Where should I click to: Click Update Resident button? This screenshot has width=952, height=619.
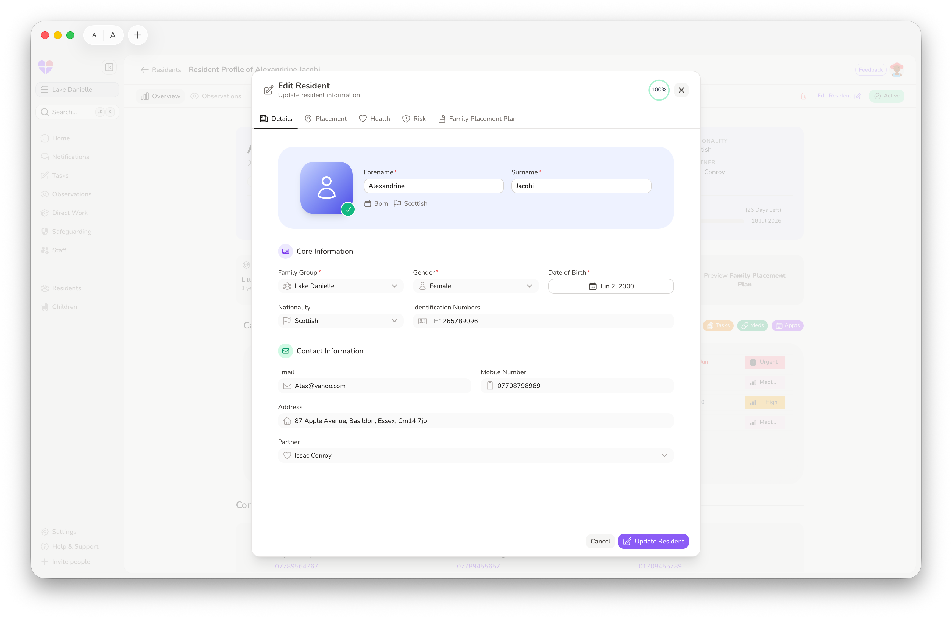(x=653, y=542)
